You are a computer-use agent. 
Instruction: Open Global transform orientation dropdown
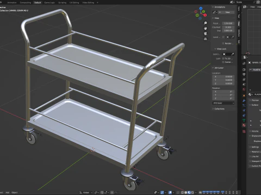86,192
